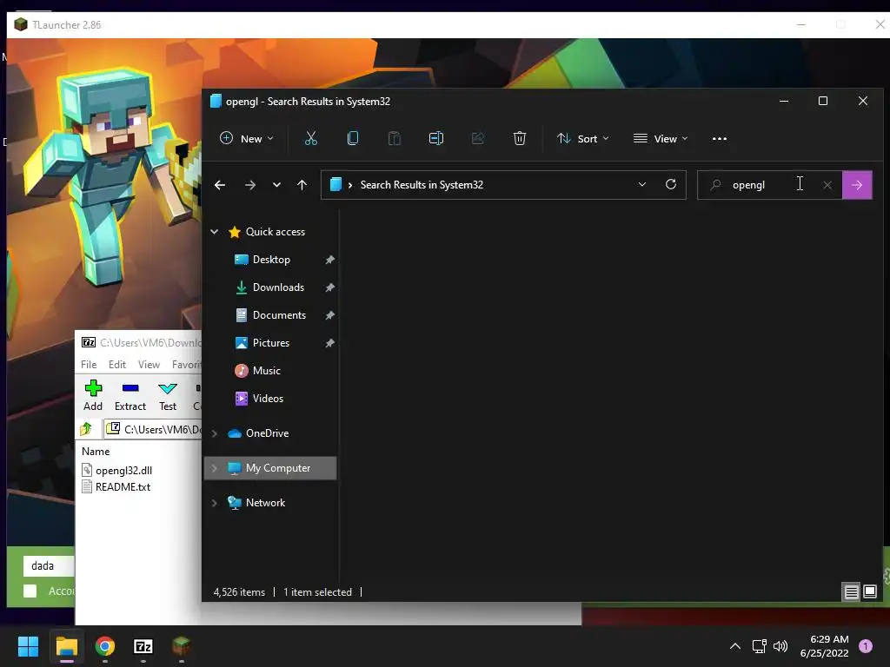Screen dimensions: 890x667
Task: Click the dada username field in TLauncher
Action: [49, 565]
